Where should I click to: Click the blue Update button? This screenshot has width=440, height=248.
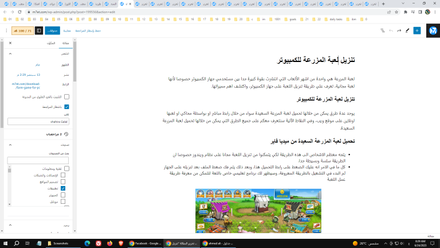(x=53, y=30)
